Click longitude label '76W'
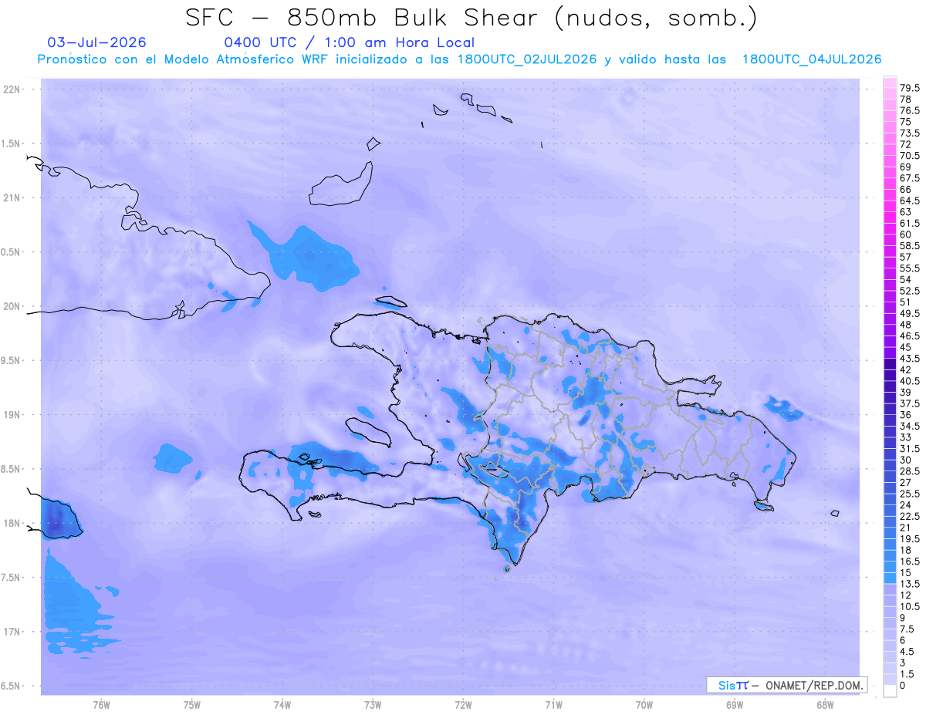The width and height of the screenshot is (926, 715). [x=101, y=705]
